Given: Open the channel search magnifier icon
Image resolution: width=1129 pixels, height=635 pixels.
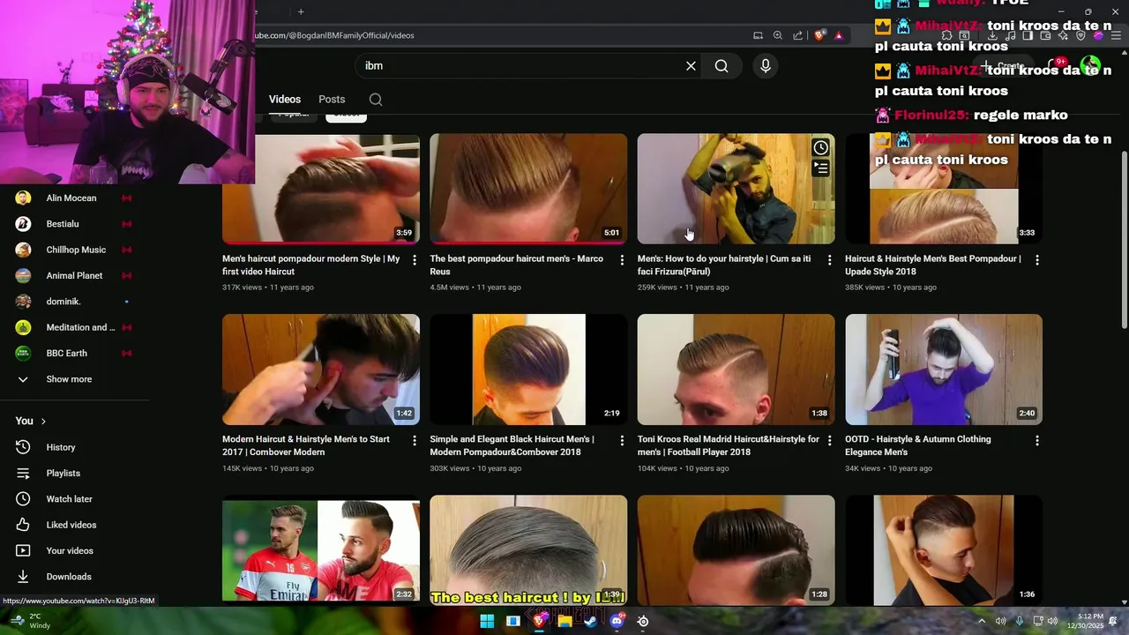Looking at the screenshot, I should pos(376,100).
